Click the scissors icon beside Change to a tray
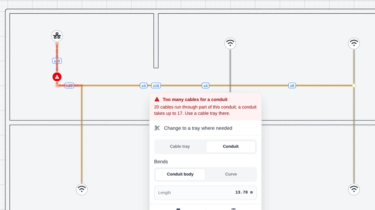This screenshot has height=210, width=375. pyautogui.click(x=157, y=128)
